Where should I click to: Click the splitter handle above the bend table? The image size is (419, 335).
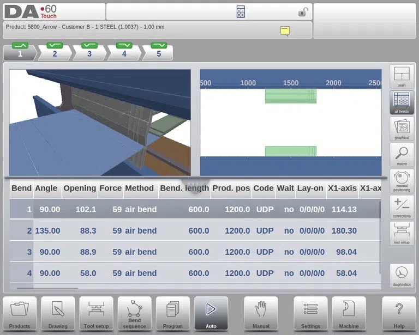coord(195,185)
